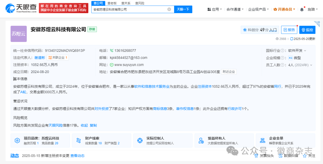Click the red promotional banner 都在用的商业查询工具
Screen dimensions: 323x164
click(63, 8)
